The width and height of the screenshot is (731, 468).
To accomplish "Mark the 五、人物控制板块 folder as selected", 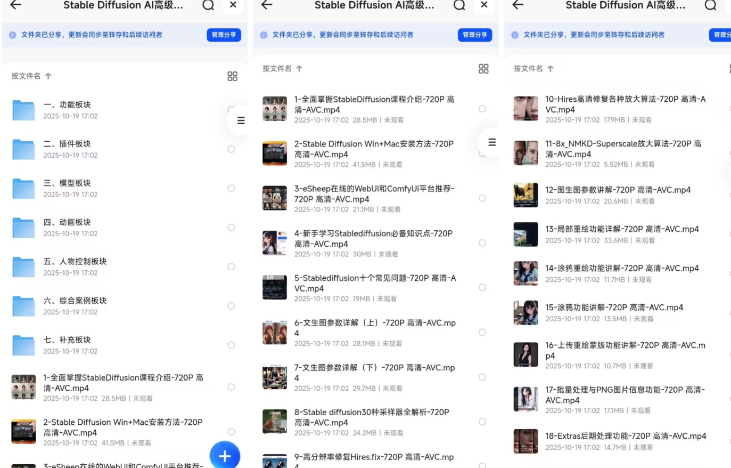I will coord(231,267).
